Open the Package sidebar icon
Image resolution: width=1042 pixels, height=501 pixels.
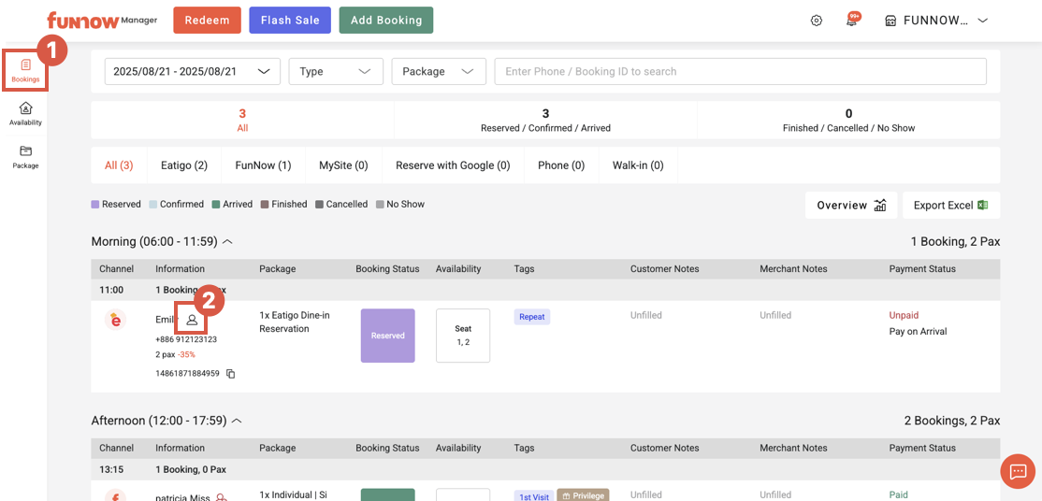pyautogui.click(x=25, y=156)
